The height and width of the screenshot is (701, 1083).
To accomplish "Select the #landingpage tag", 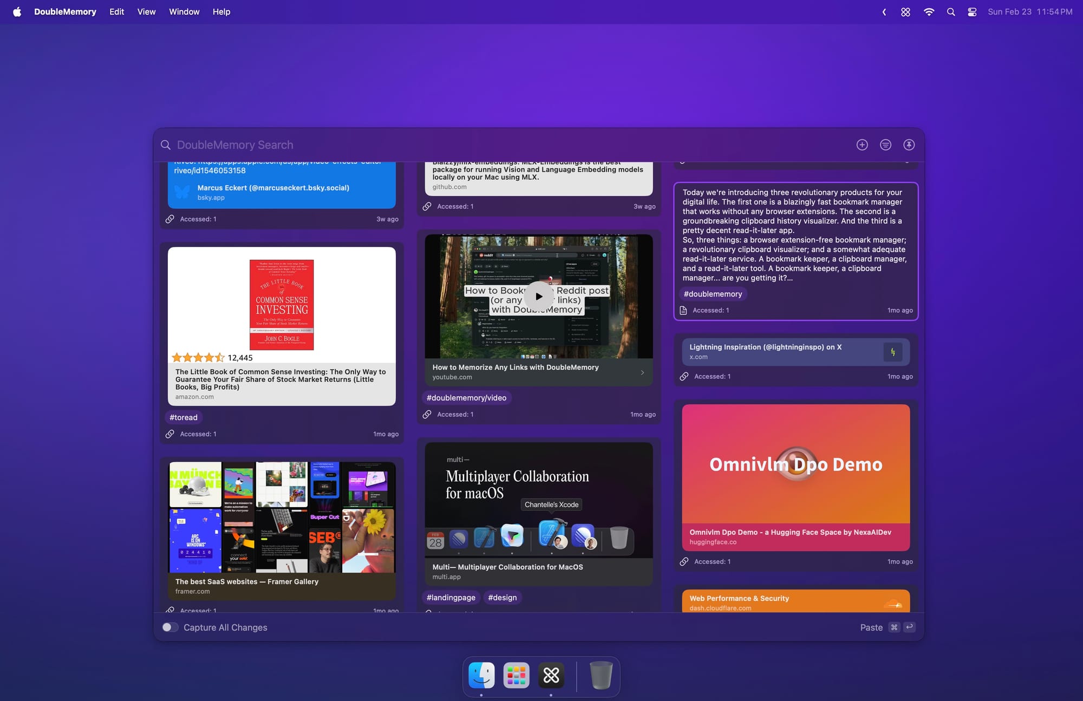I will click(x=451, y=597).
